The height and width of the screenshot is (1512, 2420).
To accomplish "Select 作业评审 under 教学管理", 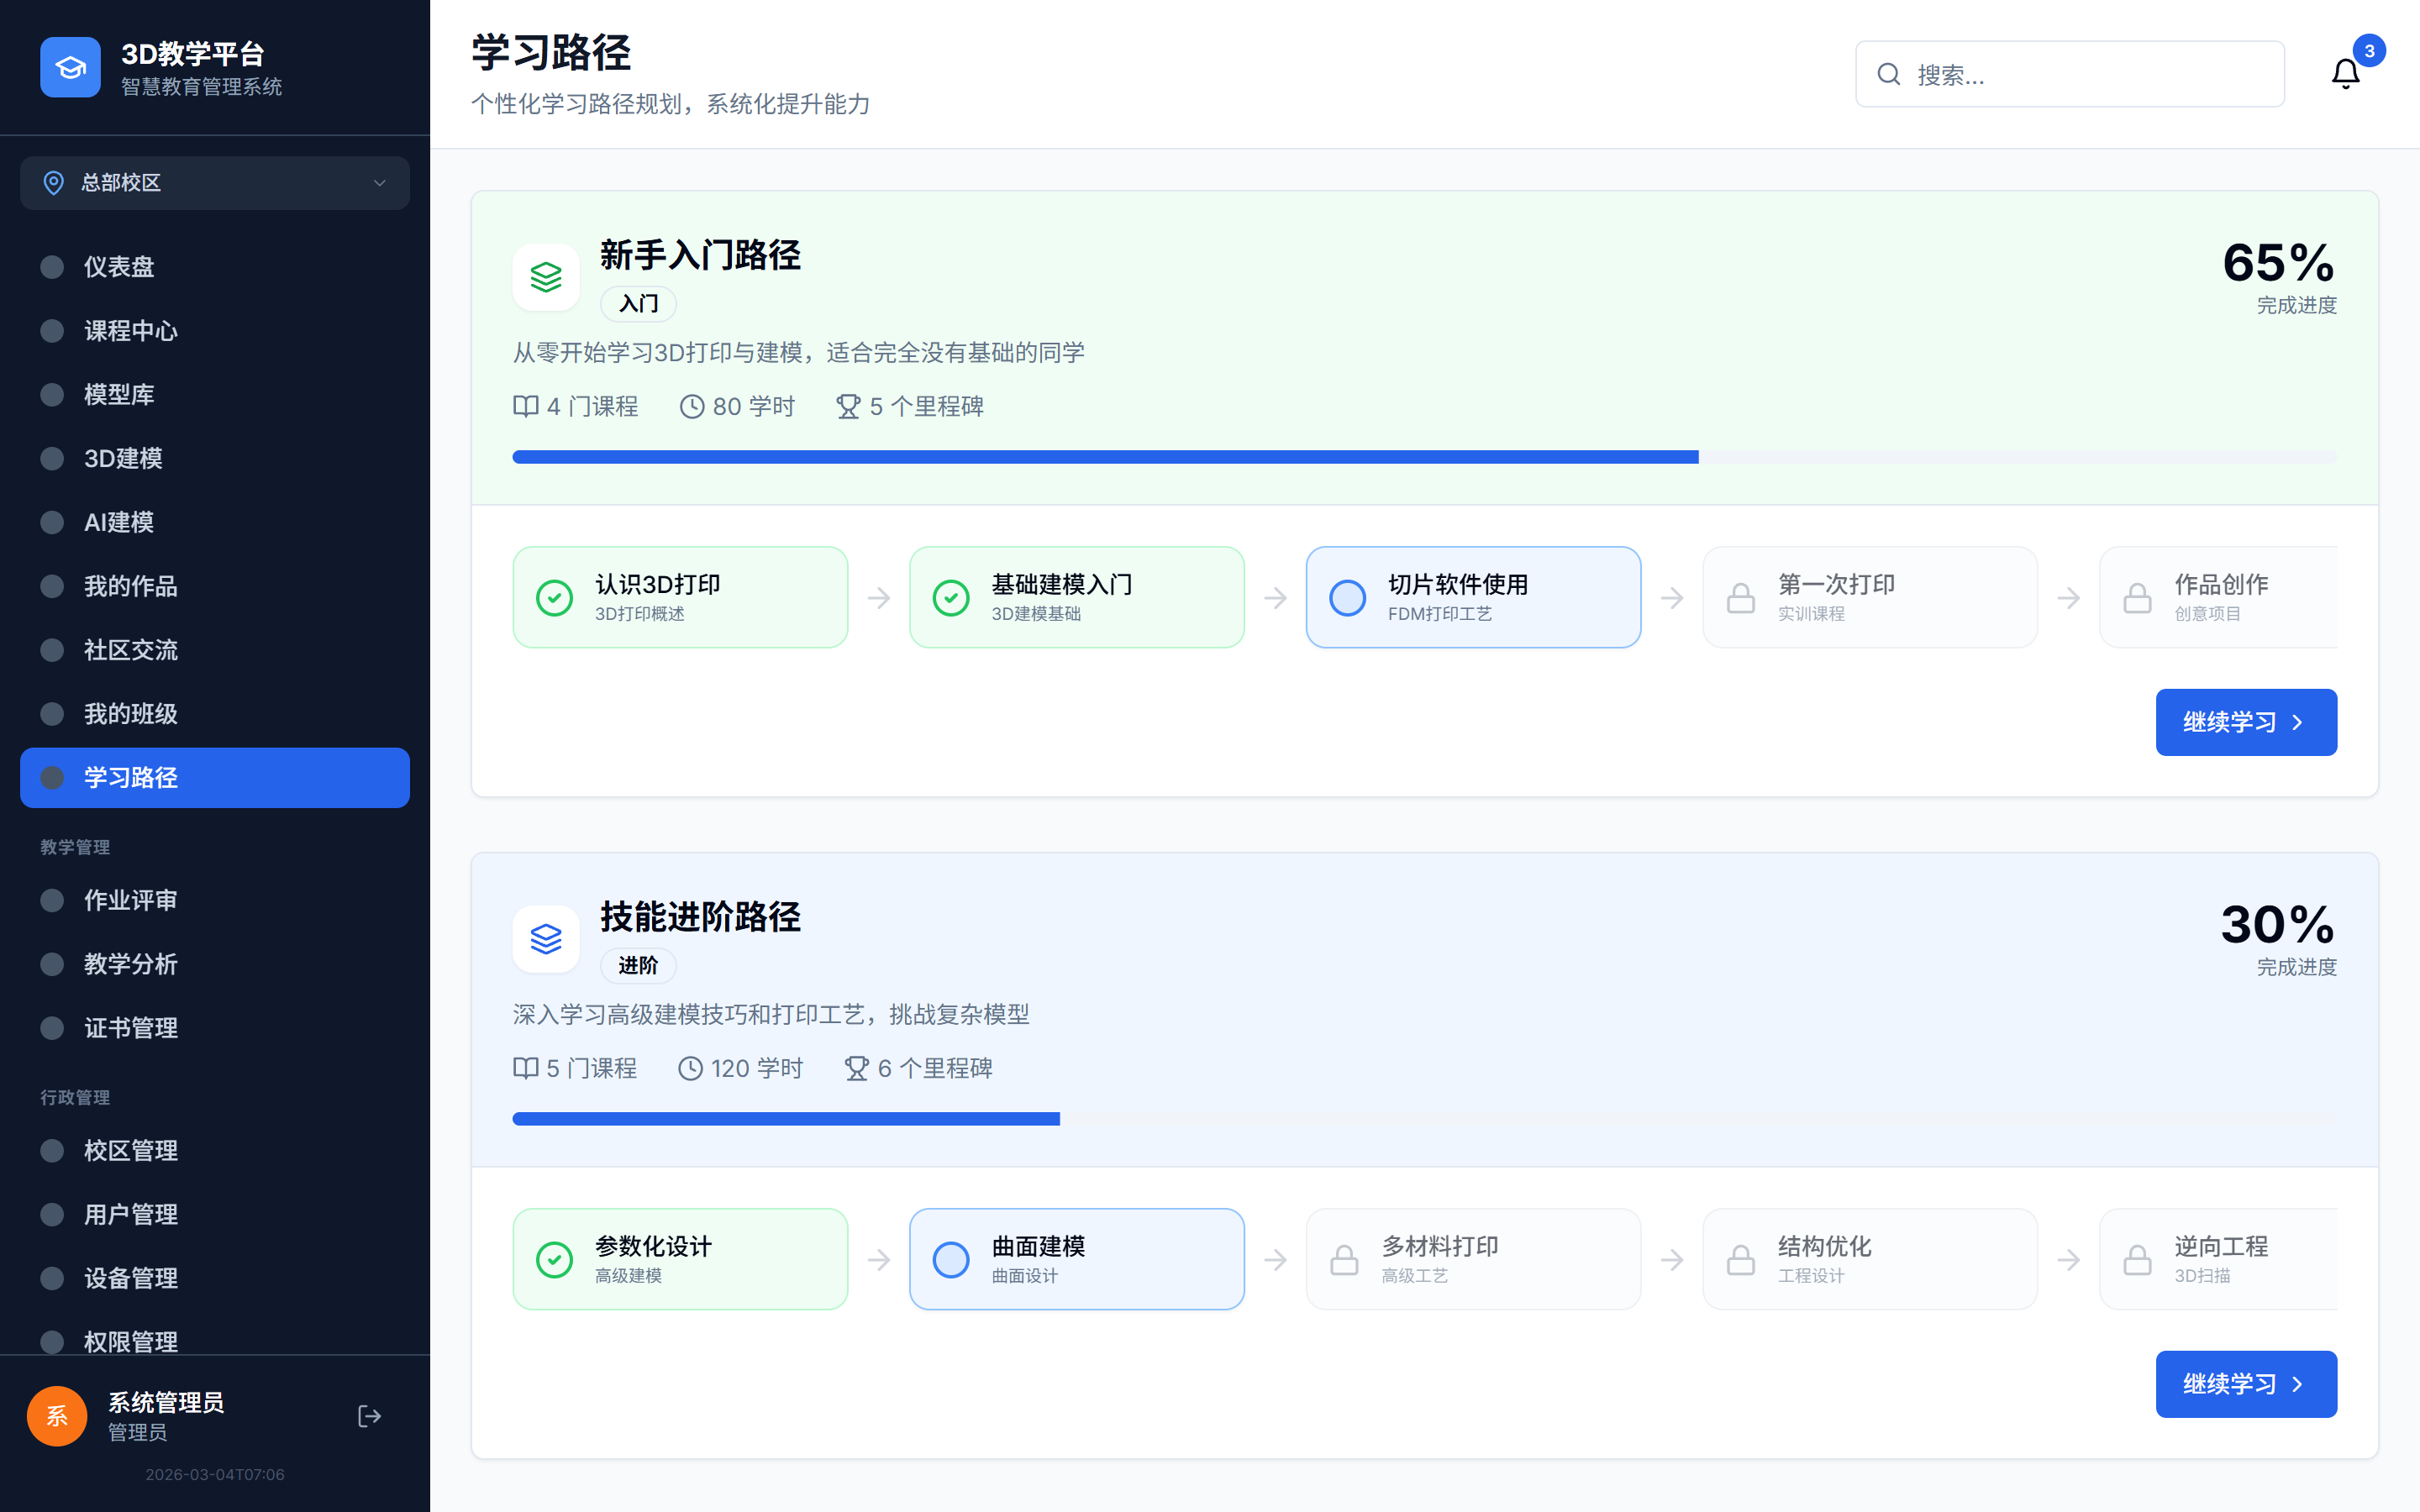I will tap(131, 900).
